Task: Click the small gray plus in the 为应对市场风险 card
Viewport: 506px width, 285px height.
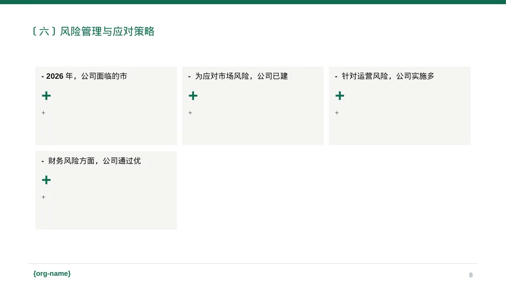Action: click(190, 113)
